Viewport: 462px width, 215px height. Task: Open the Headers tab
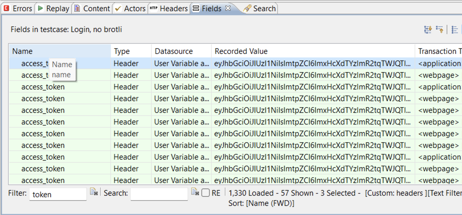169,9
